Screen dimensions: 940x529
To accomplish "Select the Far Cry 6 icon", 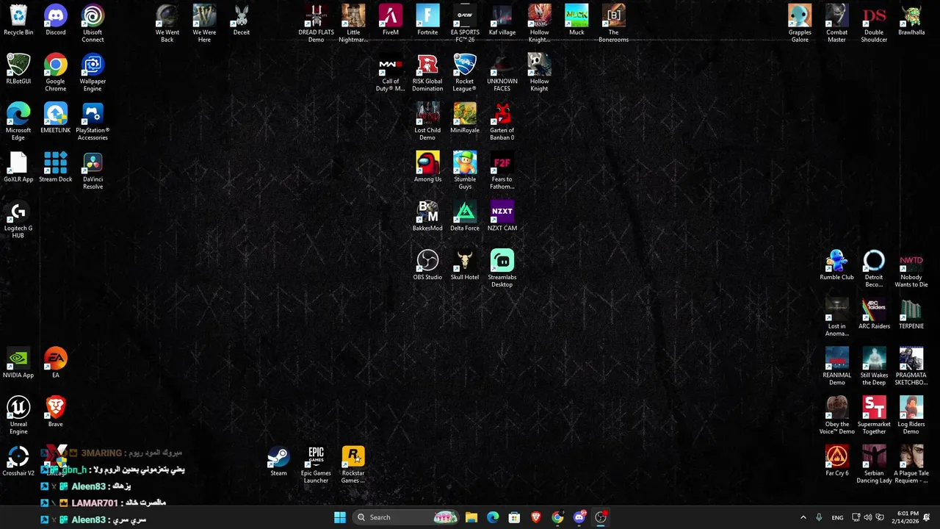I will click(836, 461).
